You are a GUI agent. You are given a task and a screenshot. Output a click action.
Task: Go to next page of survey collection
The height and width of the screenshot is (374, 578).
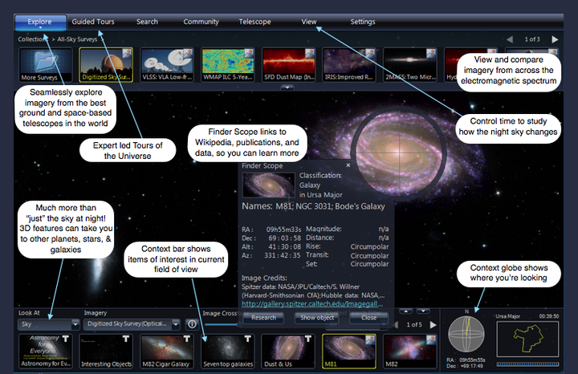click(555, 39)
